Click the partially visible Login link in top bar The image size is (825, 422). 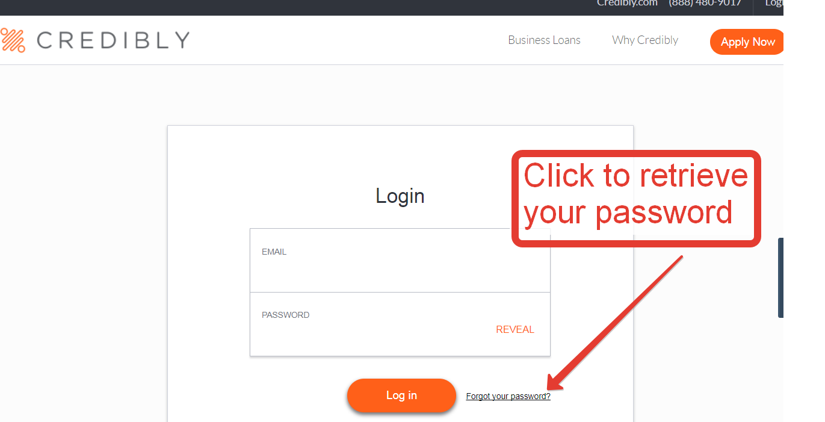tap(774, 4)
